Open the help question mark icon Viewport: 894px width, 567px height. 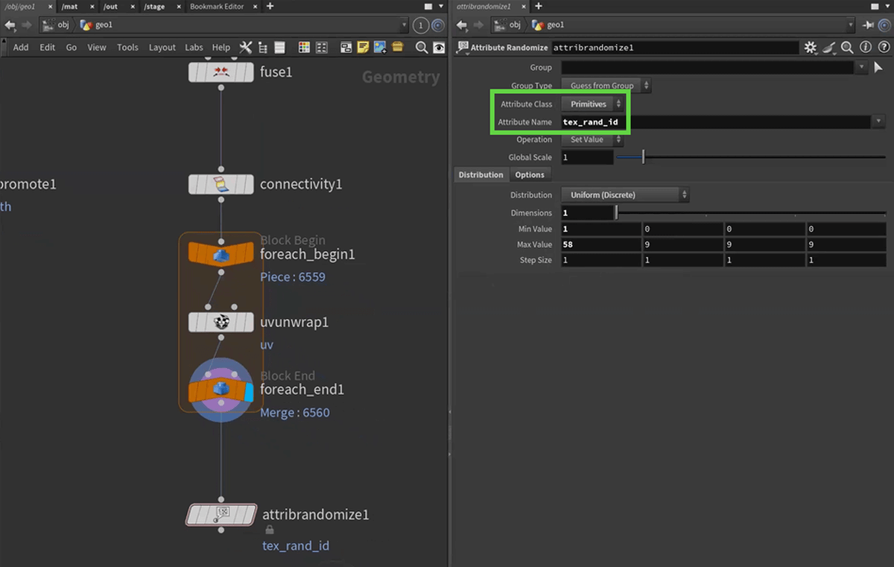tap(882, 48)
